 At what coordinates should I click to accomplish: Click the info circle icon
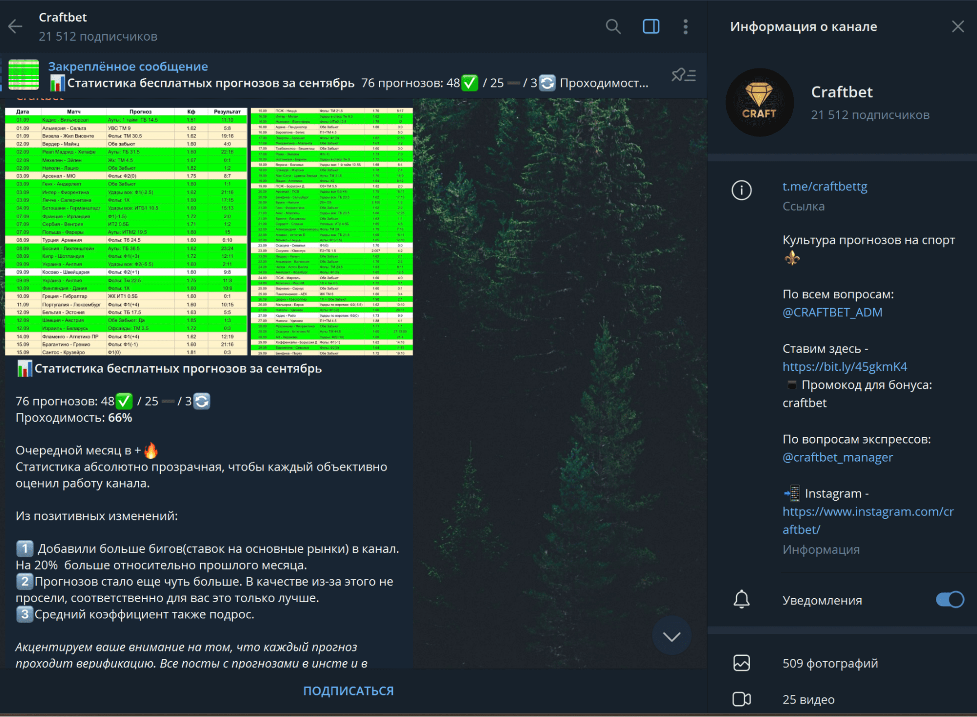click(x=741, y=190)
